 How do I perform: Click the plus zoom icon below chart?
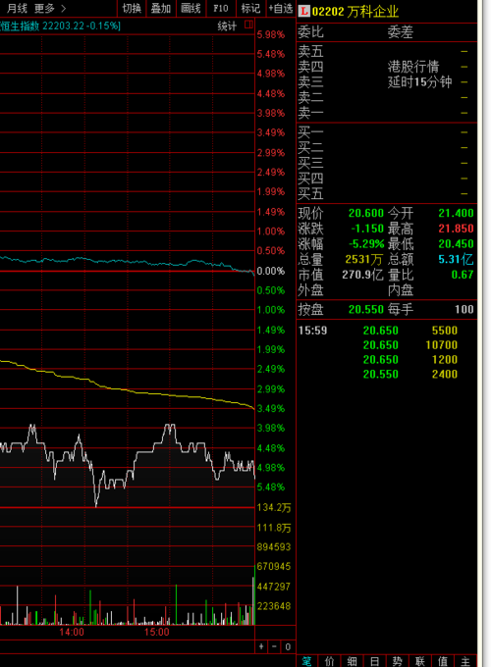(x=261, y=647)
